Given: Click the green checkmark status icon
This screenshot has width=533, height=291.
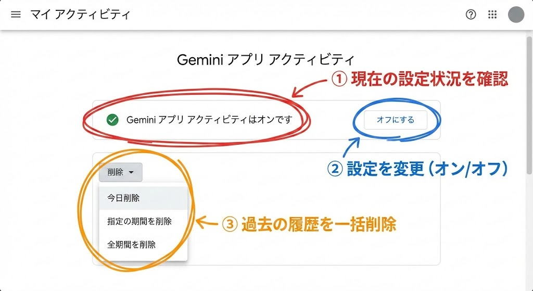Looking at the screenshot, I should (112, 120).
